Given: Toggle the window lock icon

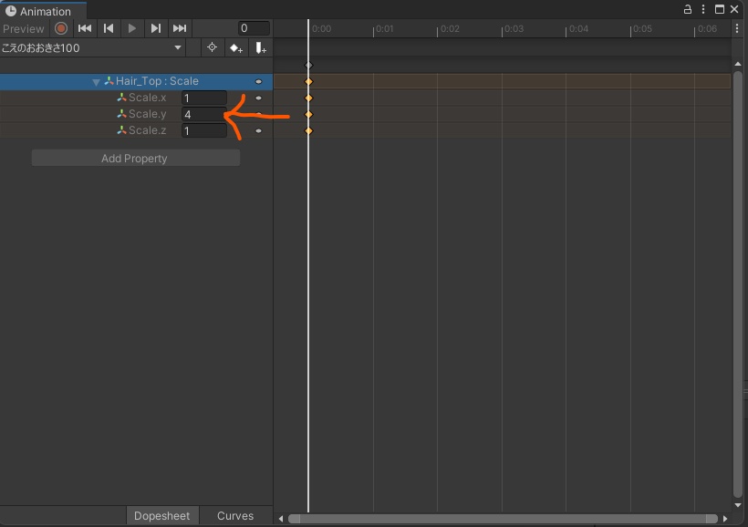Looking at the screenshot, I should pyautogui.click(x=688, y=9).
